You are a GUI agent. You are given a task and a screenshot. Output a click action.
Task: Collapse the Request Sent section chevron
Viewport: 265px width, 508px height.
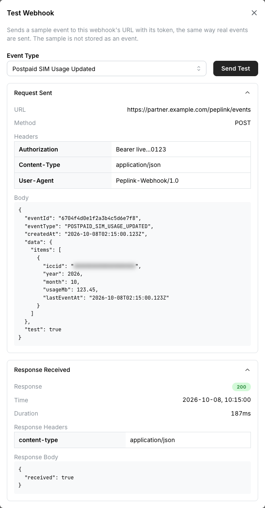(x=247, y=93)
